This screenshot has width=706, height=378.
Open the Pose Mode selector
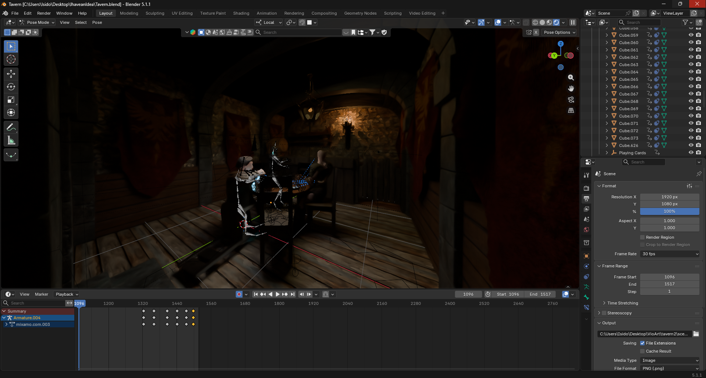point(37,22)
